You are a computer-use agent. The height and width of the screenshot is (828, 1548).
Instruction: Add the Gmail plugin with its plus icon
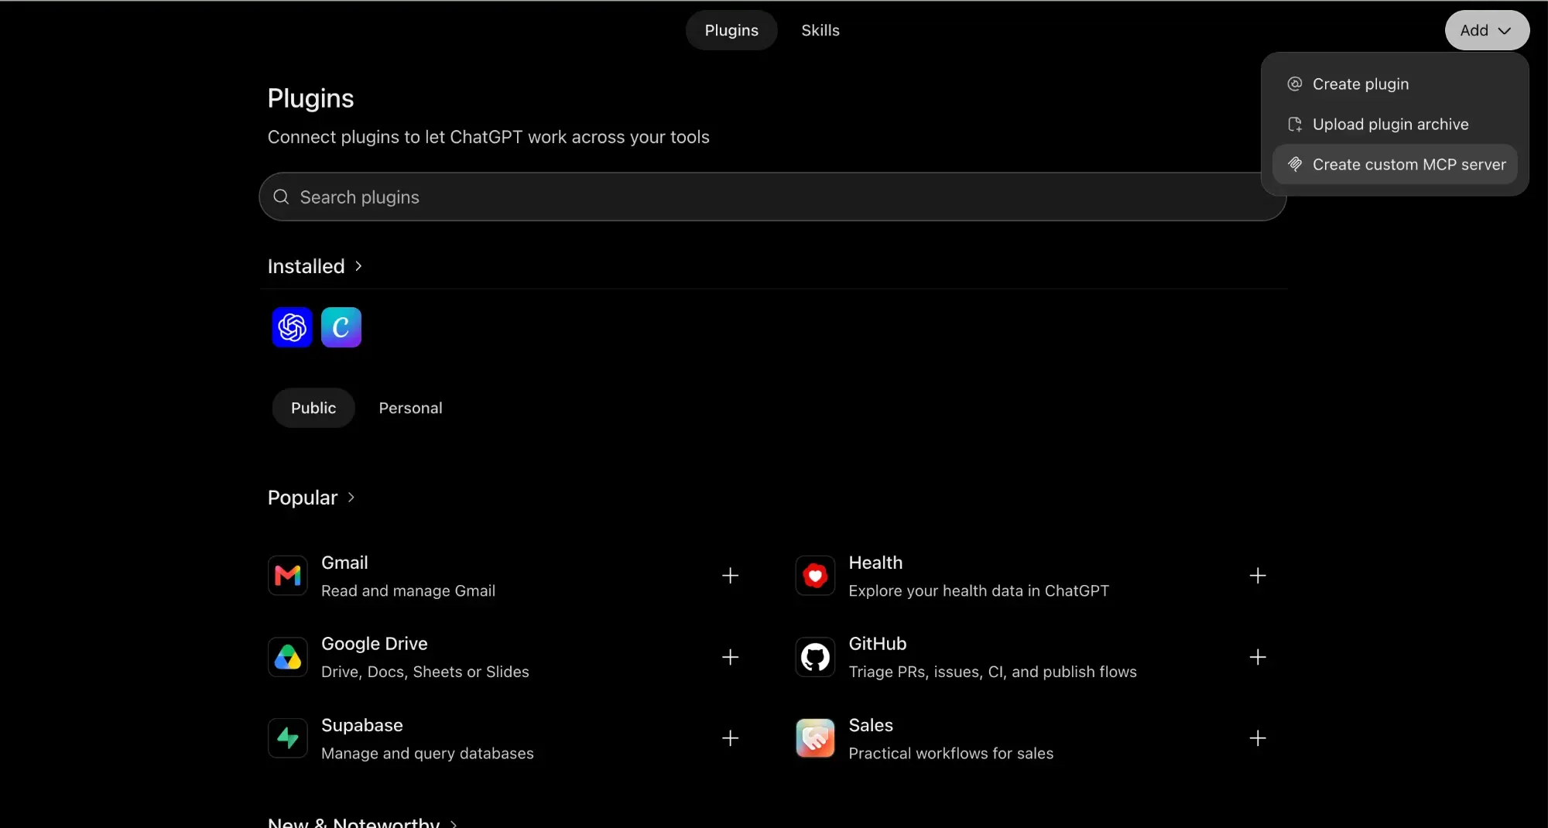(x=730, y=576)
